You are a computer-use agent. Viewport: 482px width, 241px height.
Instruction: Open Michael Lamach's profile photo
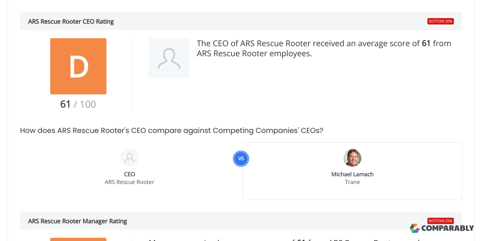click(x=352, y=157)
